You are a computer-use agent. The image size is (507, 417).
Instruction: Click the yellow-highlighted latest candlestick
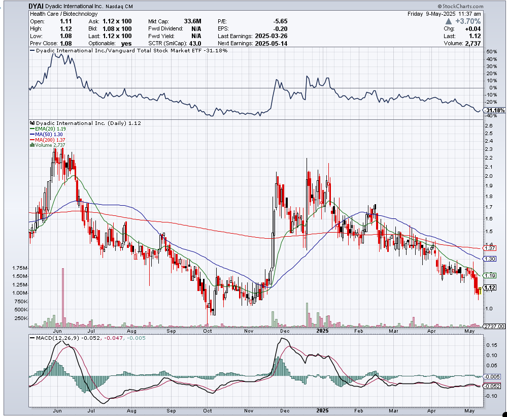[480, 291]
